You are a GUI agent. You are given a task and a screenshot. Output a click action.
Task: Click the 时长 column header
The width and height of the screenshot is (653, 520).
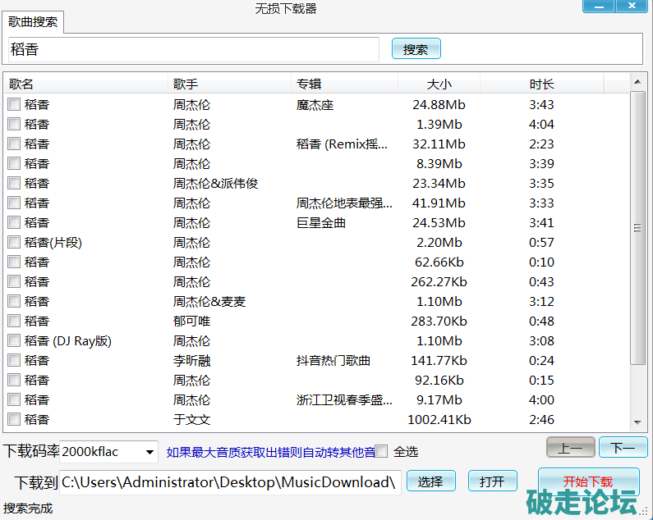pyautogui.click(x=541, y=84)
